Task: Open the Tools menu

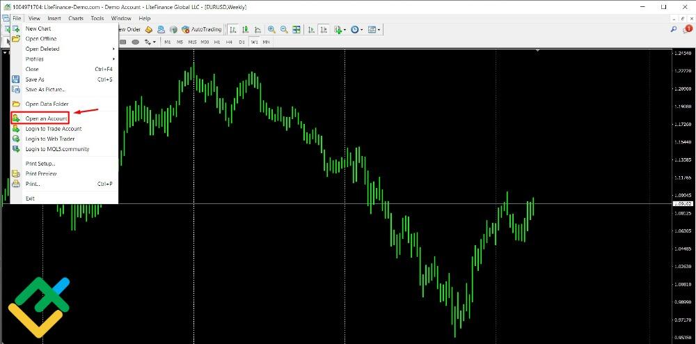Action: (97, 18)
